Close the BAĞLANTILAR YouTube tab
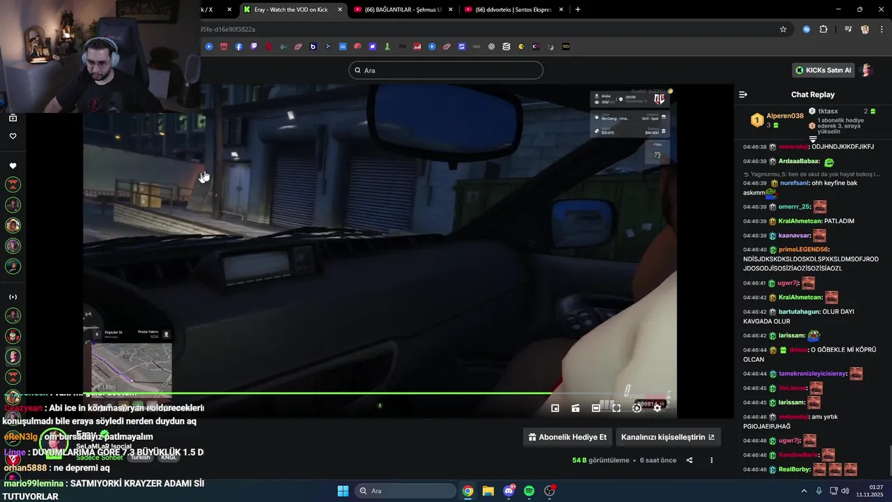The width and height of the screenshot is (892, 502). 451,10
